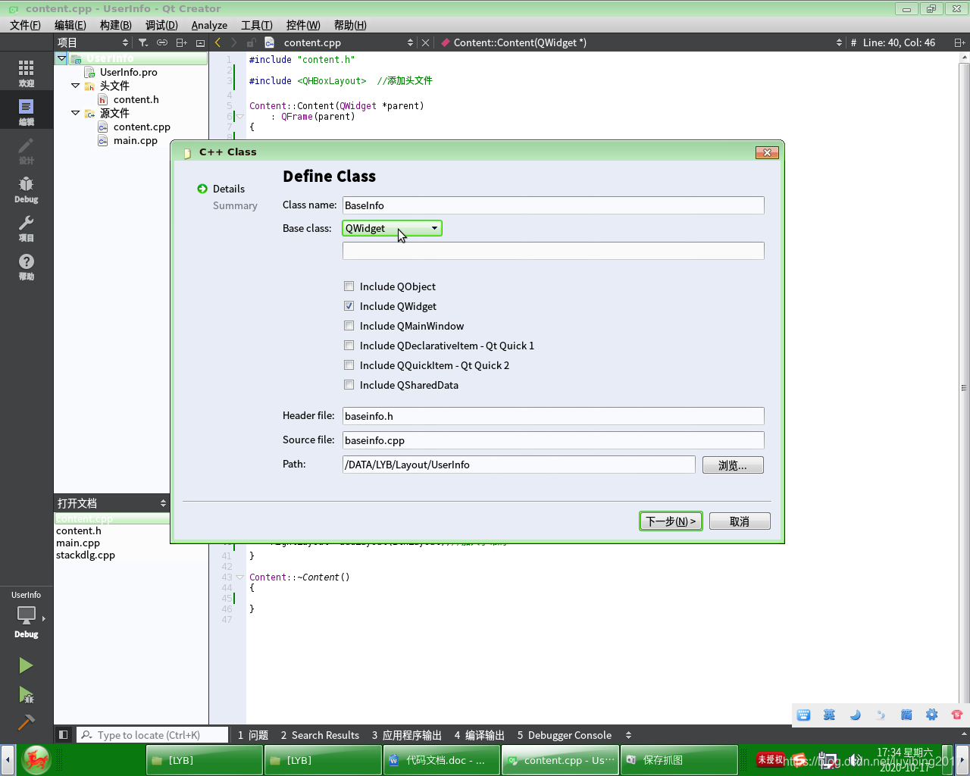Click the Type to locate search box

coord(153,735)
